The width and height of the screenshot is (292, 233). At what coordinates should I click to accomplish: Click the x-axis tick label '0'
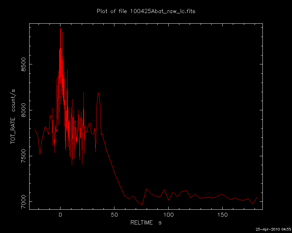[x=60, y=215]
